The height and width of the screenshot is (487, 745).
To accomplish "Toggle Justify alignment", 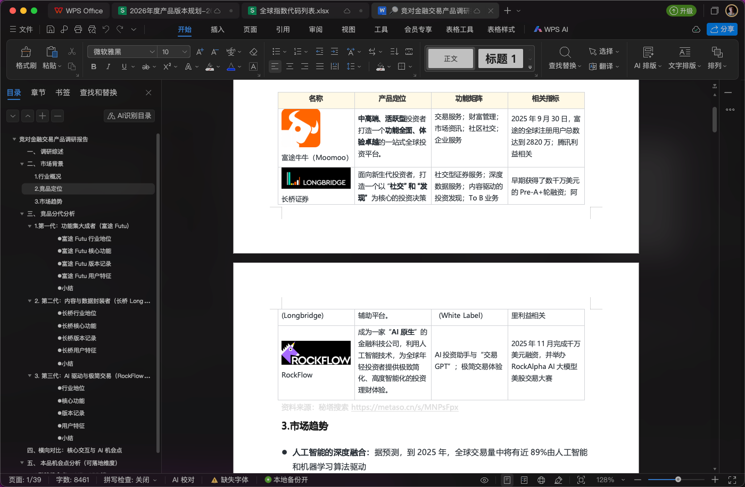I will point(319,66).
